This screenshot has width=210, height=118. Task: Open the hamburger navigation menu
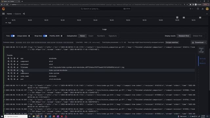3,14
